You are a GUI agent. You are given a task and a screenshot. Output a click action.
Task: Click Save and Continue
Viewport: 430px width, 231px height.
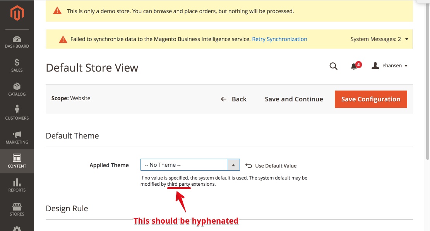pos(294,99)
